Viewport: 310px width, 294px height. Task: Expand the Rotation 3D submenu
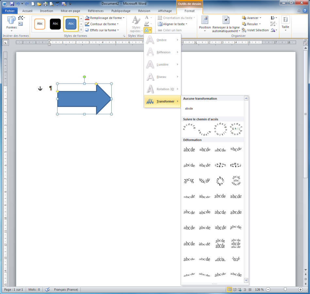click(162, 89)
